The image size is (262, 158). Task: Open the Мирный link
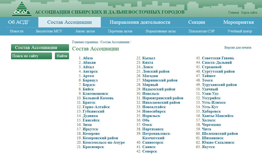pyautogui.click(x=150, y=85)
